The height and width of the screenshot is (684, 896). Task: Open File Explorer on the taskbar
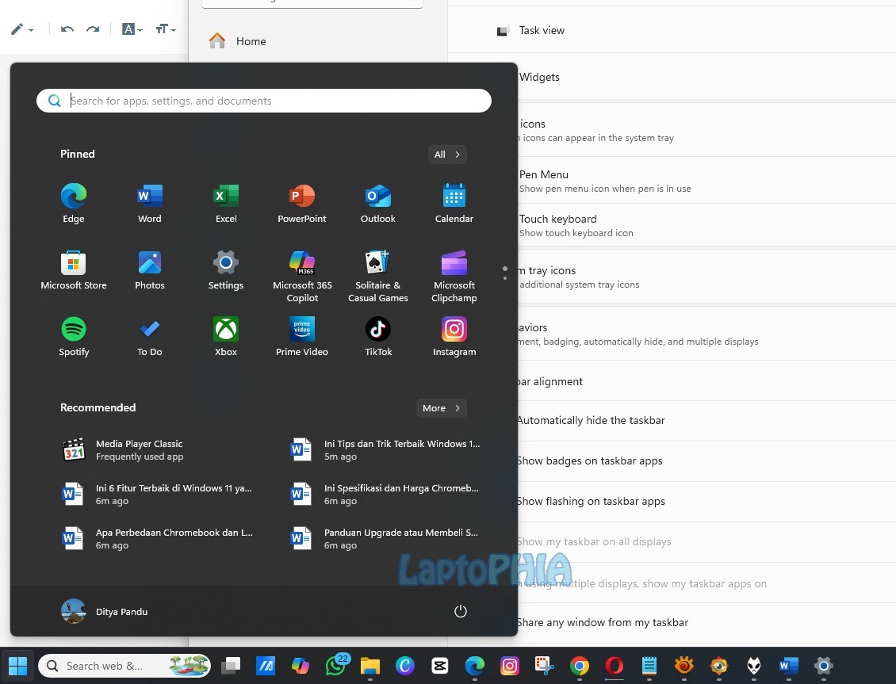pos(370,666)
